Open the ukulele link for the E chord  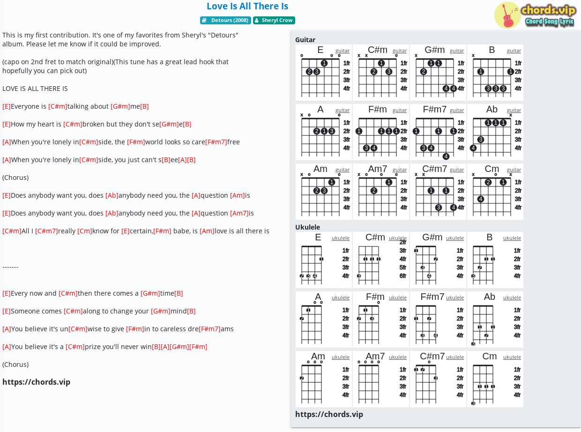[341, 238]
